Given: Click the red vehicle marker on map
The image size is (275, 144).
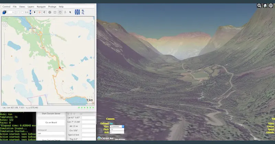Looking at the screenshot, I should coord(60,68).
